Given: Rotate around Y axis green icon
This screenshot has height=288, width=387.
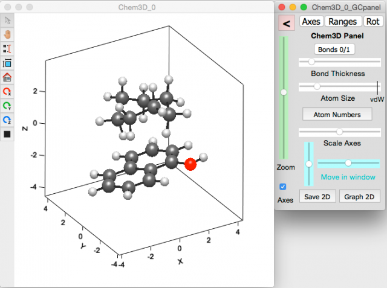Looking at the screenshot, I should tap(7, 106).
